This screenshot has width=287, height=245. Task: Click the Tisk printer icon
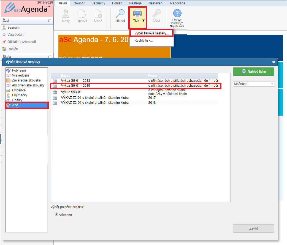click(x=137, y=13)
